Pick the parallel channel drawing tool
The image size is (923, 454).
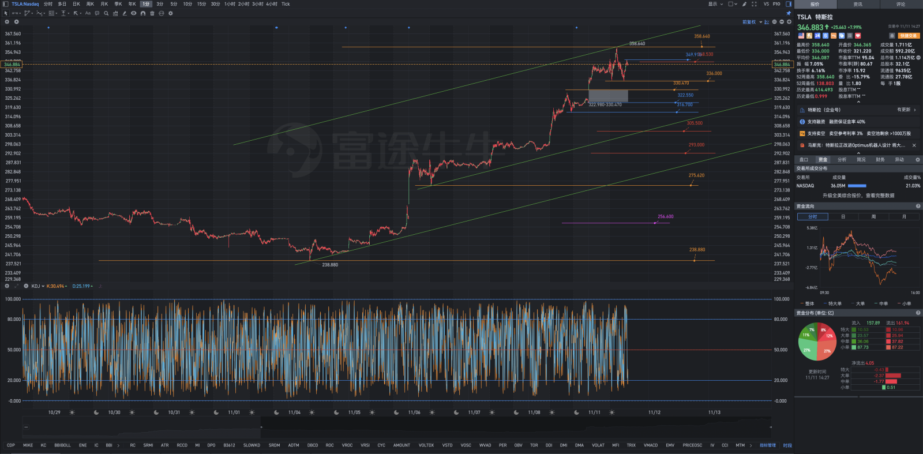tap(27, 13)
